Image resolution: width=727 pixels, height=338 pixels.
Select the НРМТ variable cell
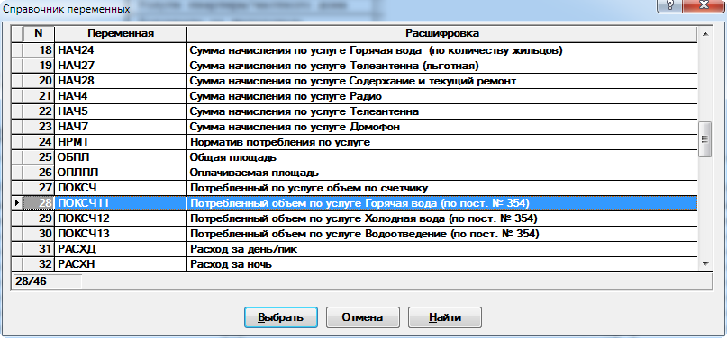tap(121, 142)
